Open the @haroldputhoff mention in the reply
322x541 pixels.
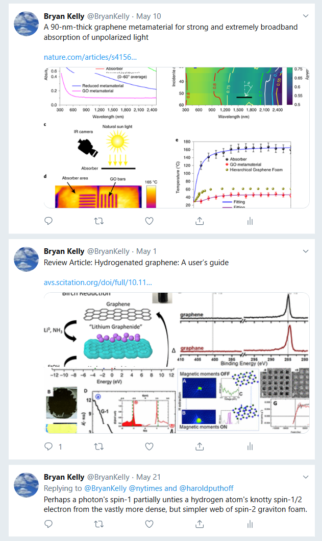(206, 488)
